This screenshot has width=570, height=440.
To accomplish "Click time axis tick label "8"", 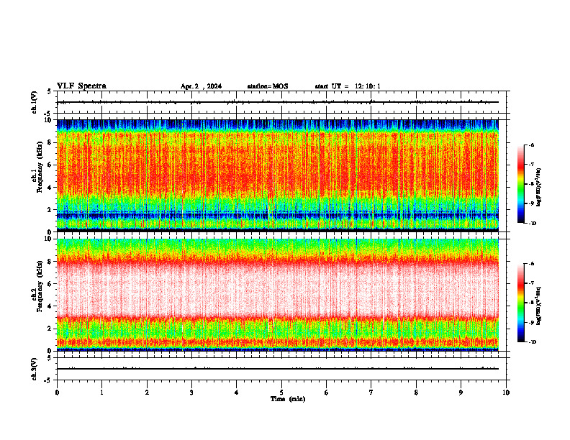I will click(x=416, y=393).
